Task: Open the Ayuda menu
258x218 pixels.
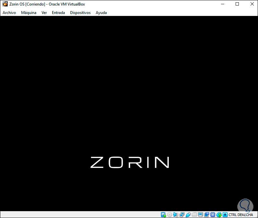Action: coord(101,13)
